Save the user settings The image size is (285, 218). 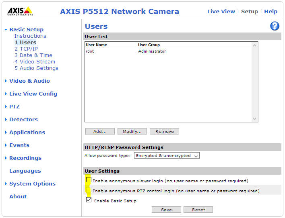click(166, 210)
